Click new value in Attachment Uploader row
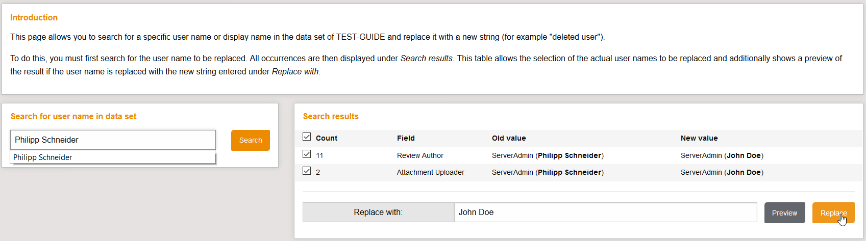Screen dimensions: 866x241 pos(722,172)
